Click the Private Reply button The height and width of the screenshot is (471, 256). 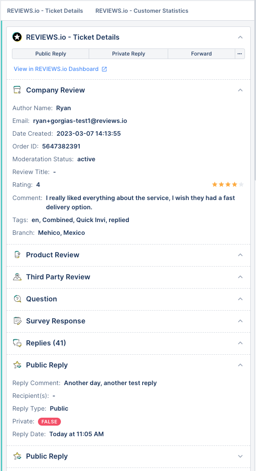pyautogui.click(x=128, y=54)
